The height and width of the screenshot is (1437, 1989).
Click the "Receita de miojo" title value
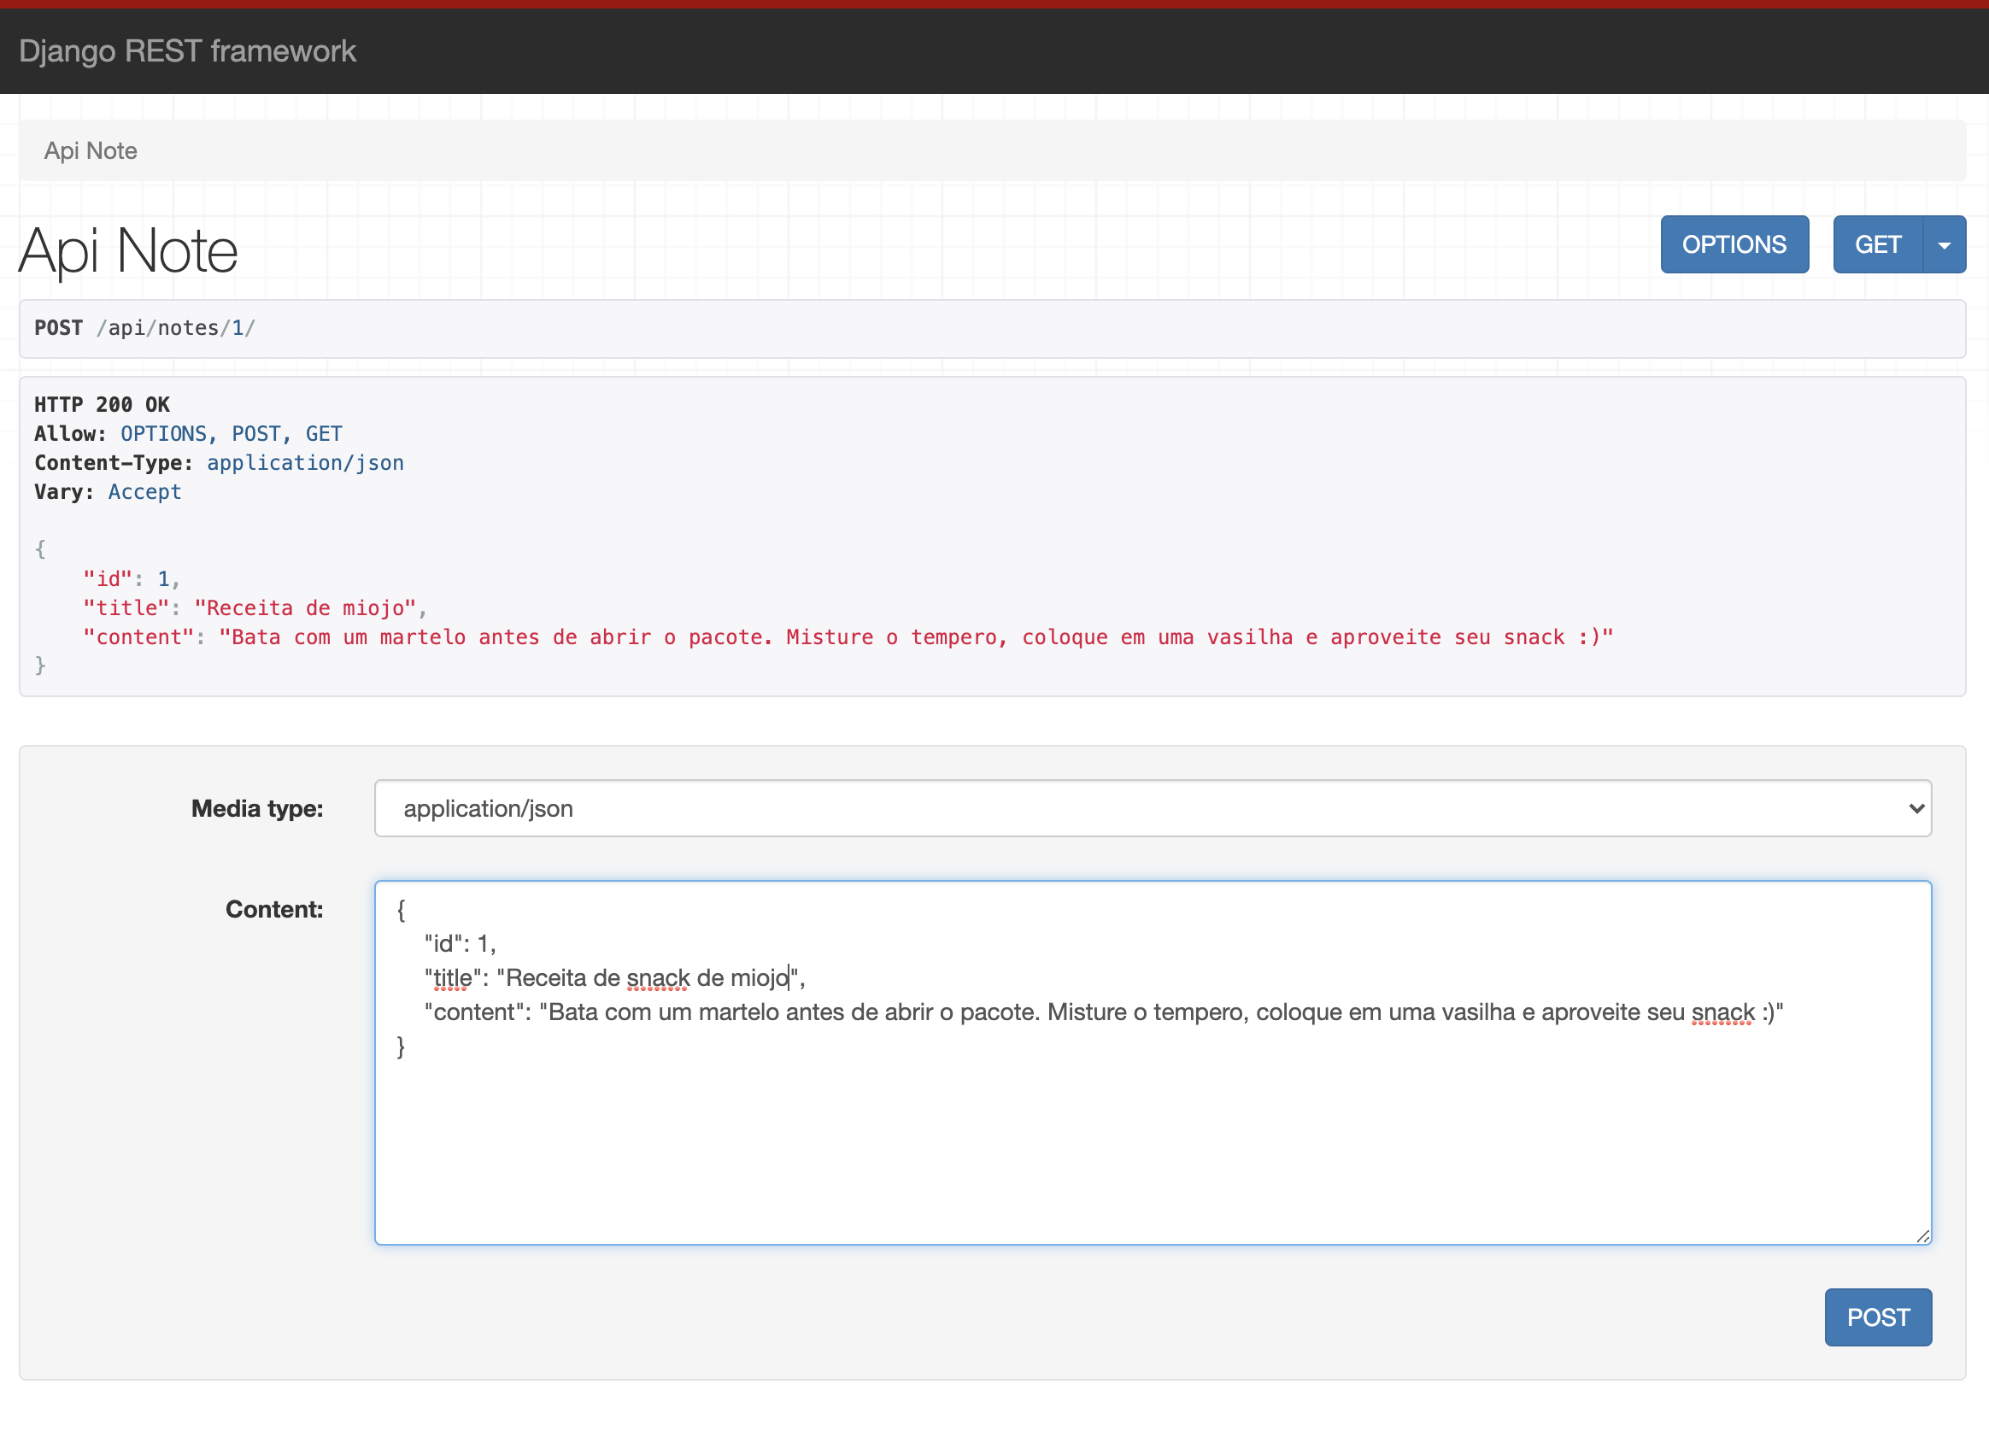click(304, 608)
